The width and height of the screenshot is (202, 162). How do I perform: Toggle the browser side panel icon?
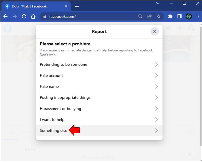click(x=180, y=16)
